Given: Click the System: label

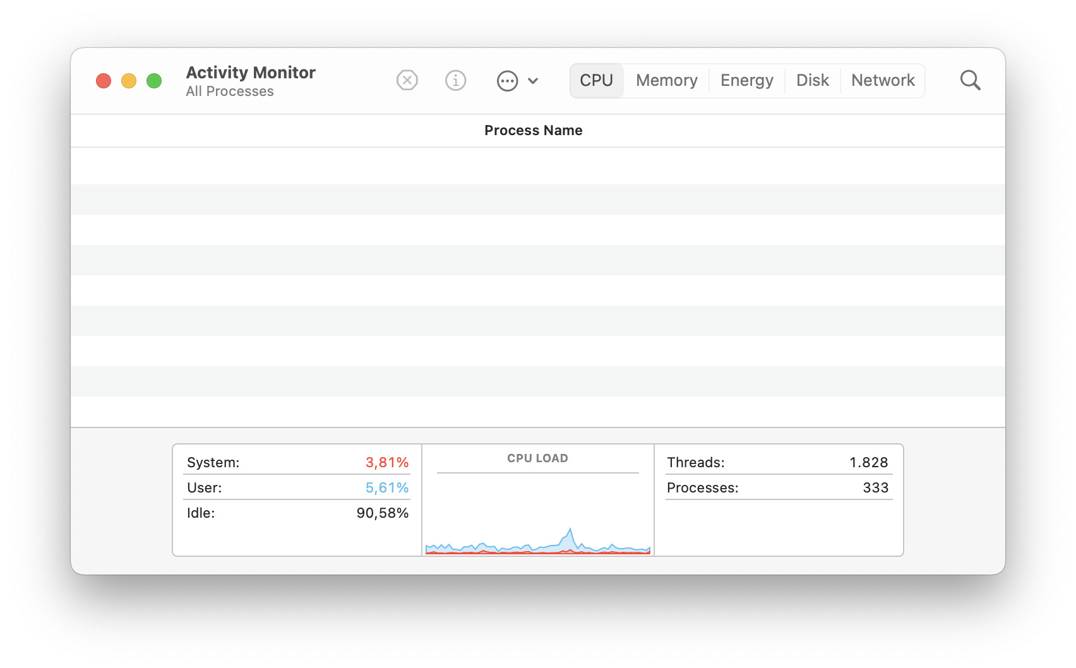Looking at the screenshot, I should coord(213,462).
